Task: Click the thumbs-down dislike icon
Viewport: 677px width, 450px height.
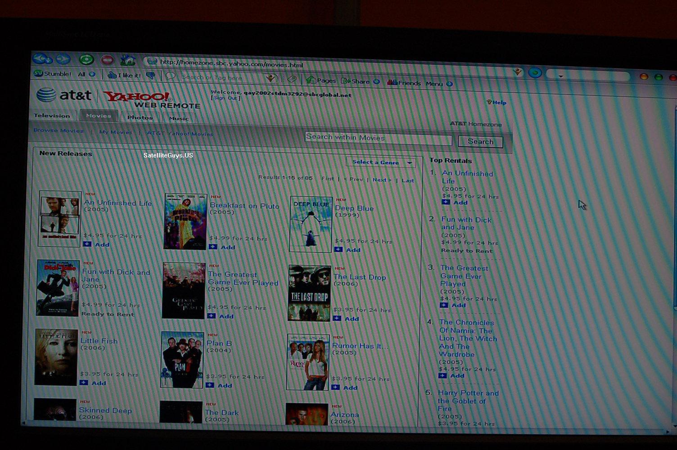Action: pos(151,76)
